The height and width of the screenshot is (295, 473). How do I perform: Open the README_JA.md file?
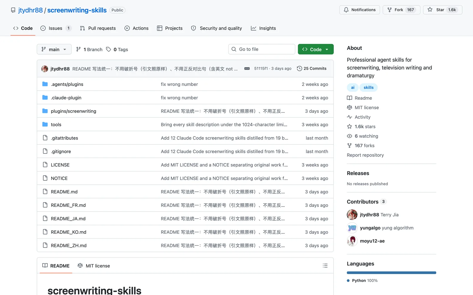[68, 219]
